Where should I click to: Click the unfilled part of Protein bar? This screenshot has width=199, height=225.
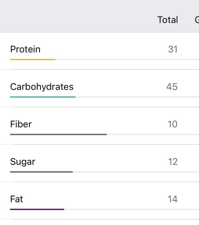click(127, 60)
